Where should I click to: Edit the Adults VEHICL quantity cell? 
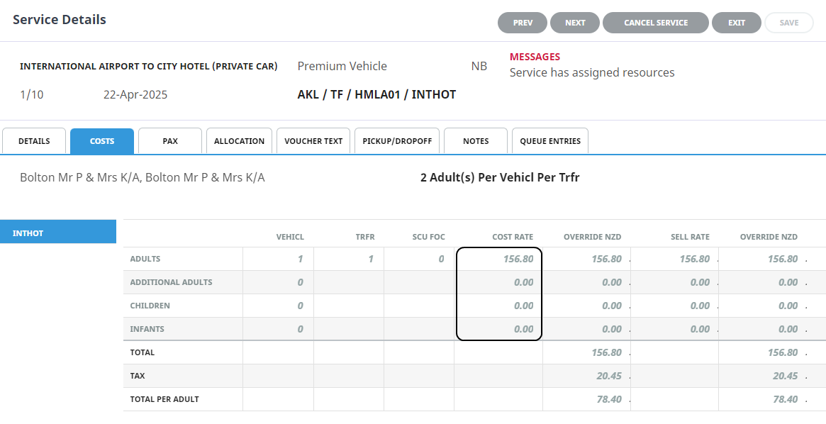pyautogui.click(x=279, y=259)
